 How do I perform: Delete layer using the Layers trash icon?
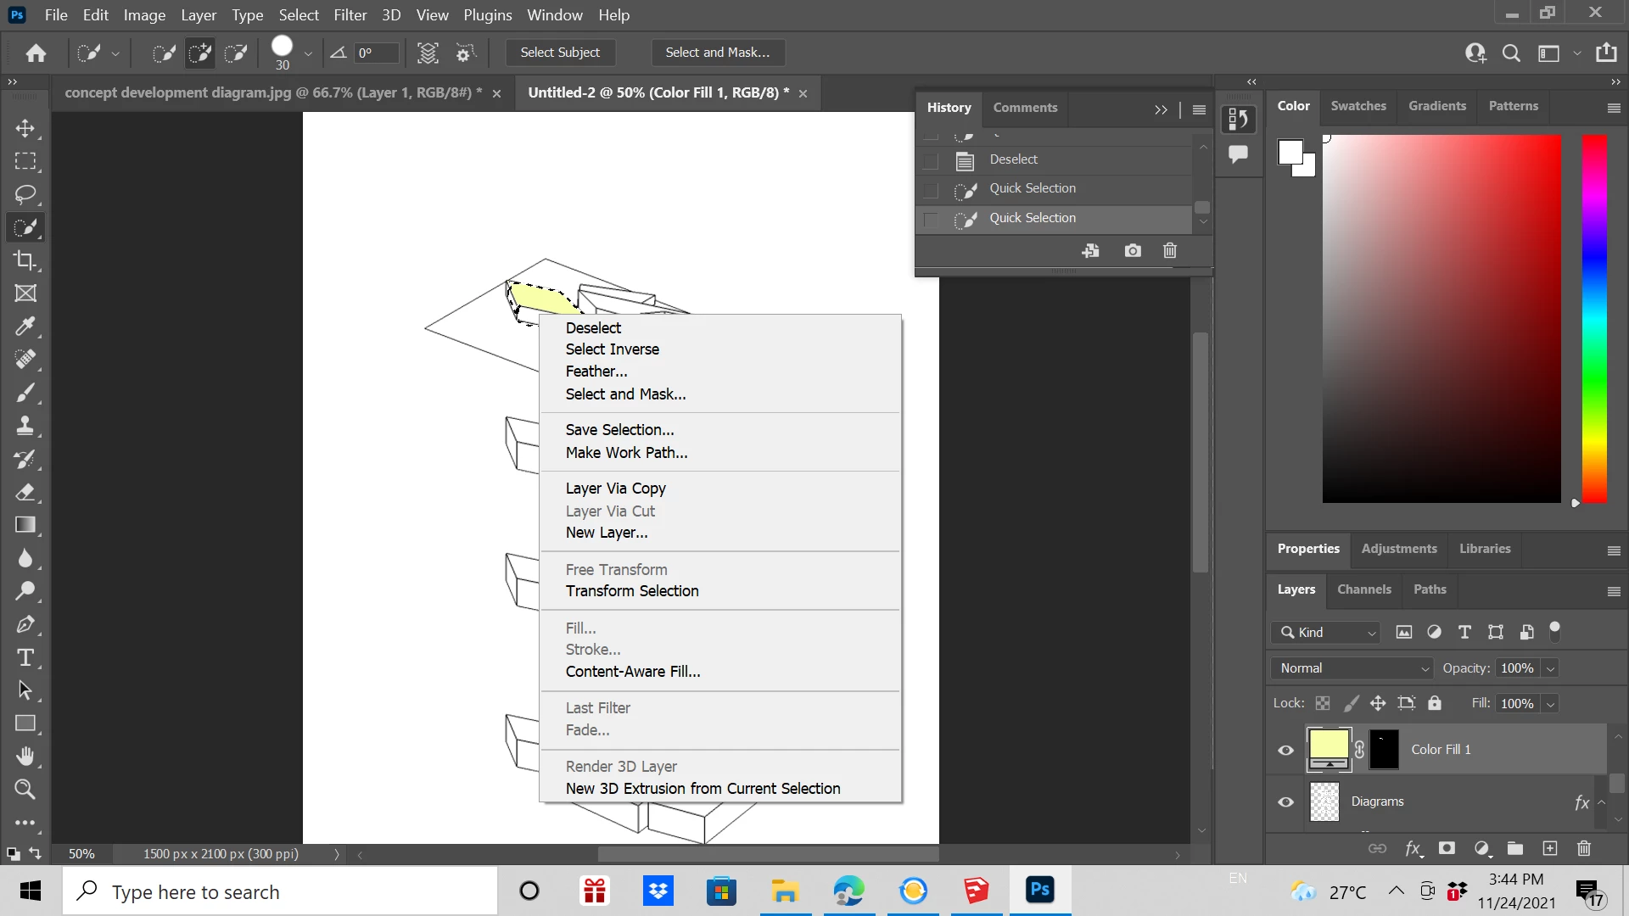click(x=1583, y=848)
